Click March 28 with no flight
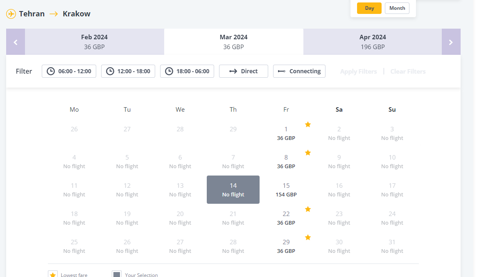 click(x=233, y=246)
